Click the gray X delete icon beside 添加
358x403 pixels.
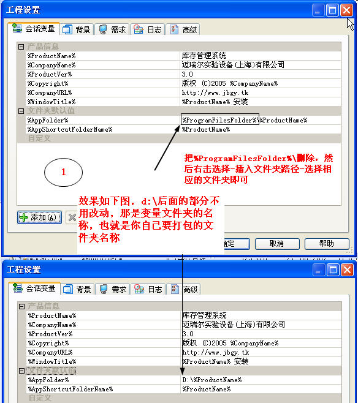point(72,217)
